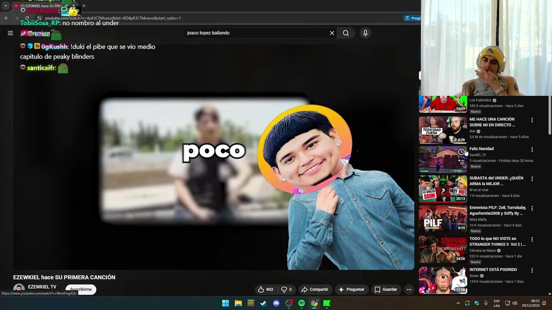
Task: Open the PILF interview thumbnail
Action: point(443,218)
